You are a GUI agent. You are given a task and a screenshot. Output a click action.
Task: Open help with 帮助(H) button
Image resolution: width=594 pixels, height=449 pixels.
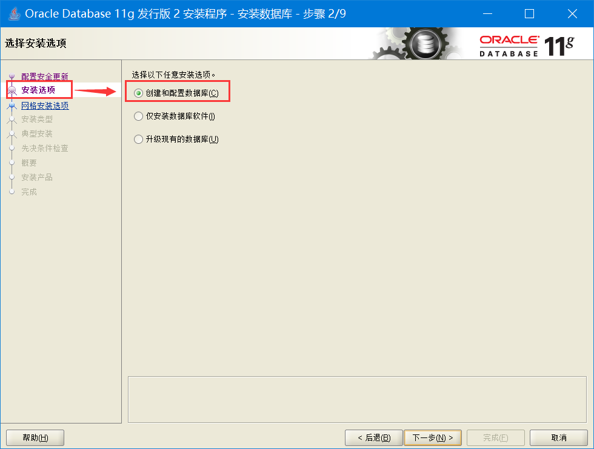35,437
